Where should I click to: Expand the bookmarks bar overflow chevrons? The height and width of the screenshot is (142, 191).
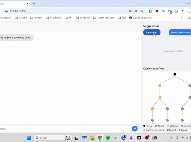click(x=181, y=18)
